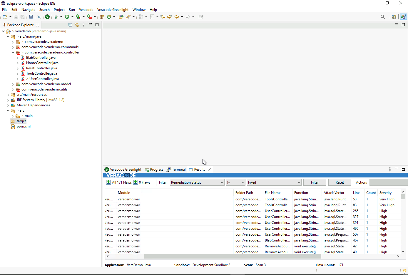Image resolution: width=408 pixels, height=275 pixels.
Task: Launch Debug with the bug icon
Action: tap(56, 17)
